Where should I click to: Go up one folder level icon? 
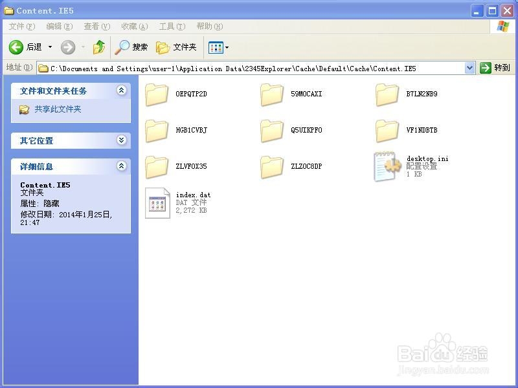99,47
